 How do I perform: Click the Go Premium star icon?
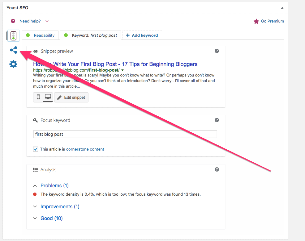point(256,21)
